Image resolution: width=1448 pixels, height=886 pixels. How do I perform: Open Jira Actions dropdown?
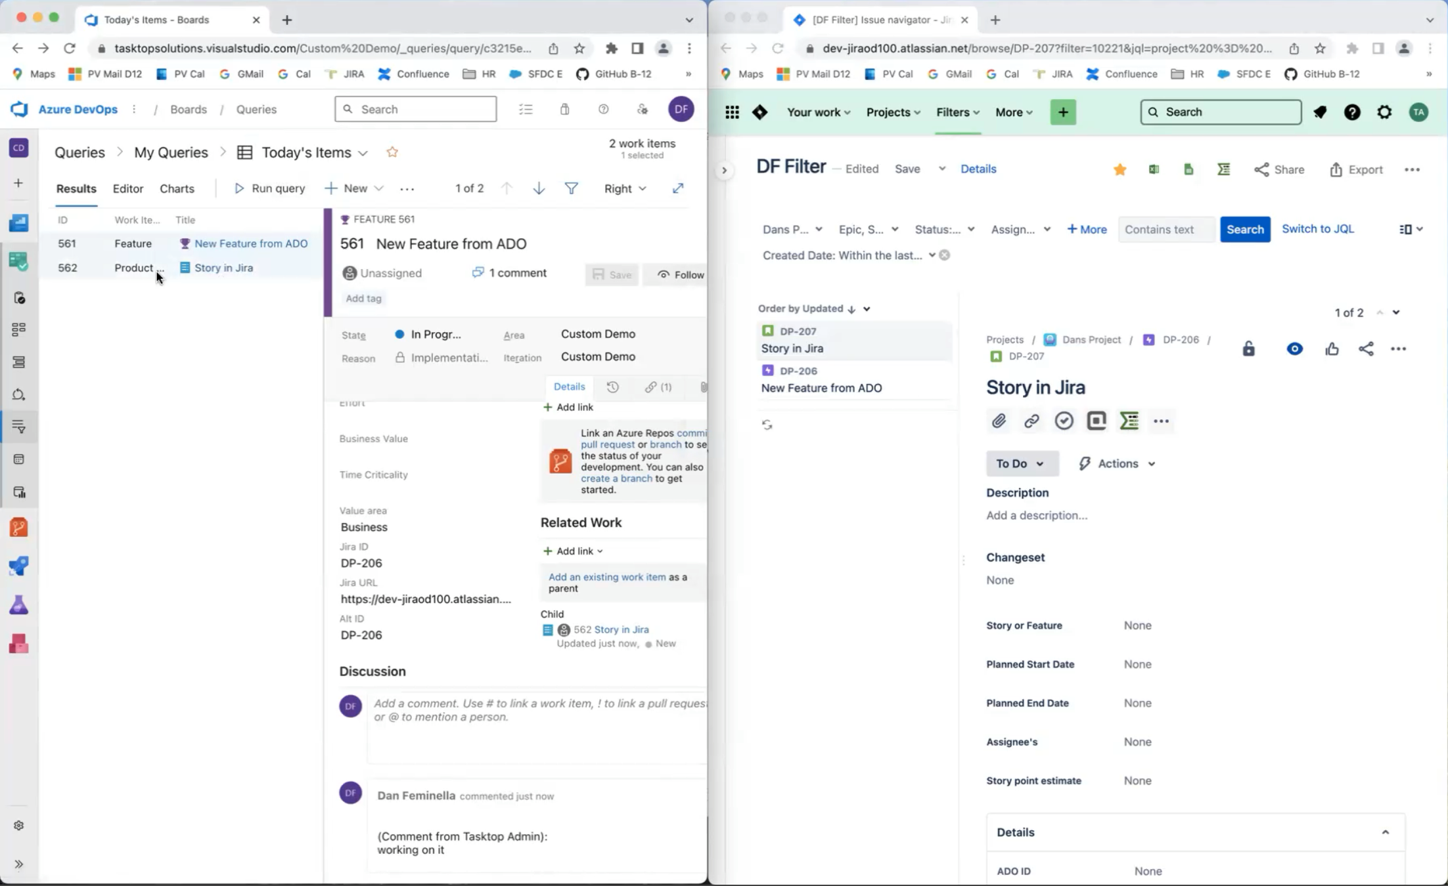coord(1118,463)
